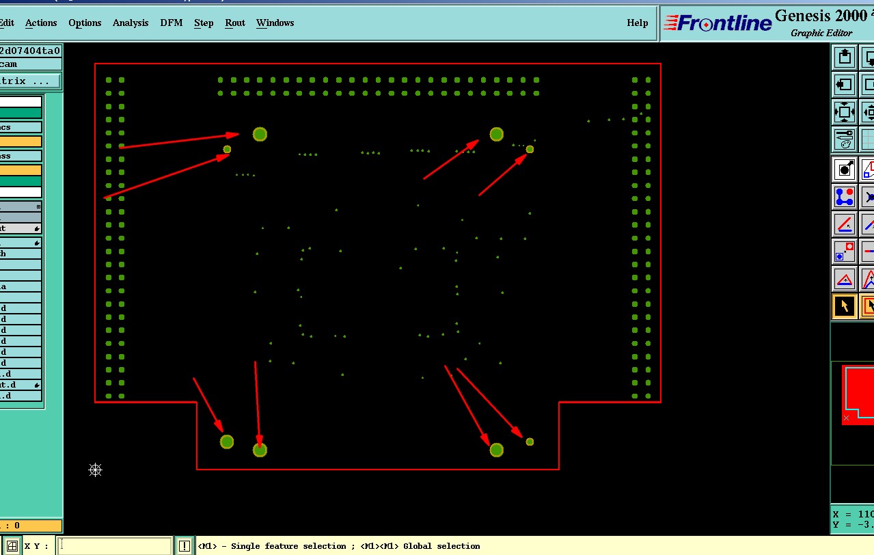
Task: Click the pencil icon on the 'nt' layer row
Action: [37, 228]
